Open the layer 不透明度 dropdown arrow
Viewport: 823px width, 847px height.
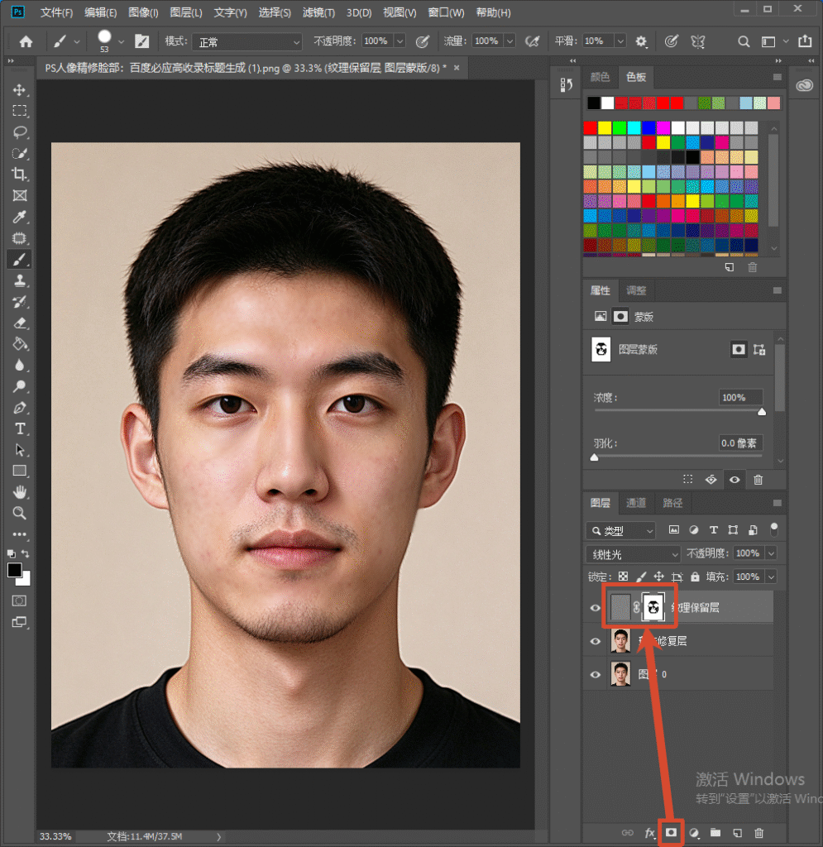(x=772, y=553)
